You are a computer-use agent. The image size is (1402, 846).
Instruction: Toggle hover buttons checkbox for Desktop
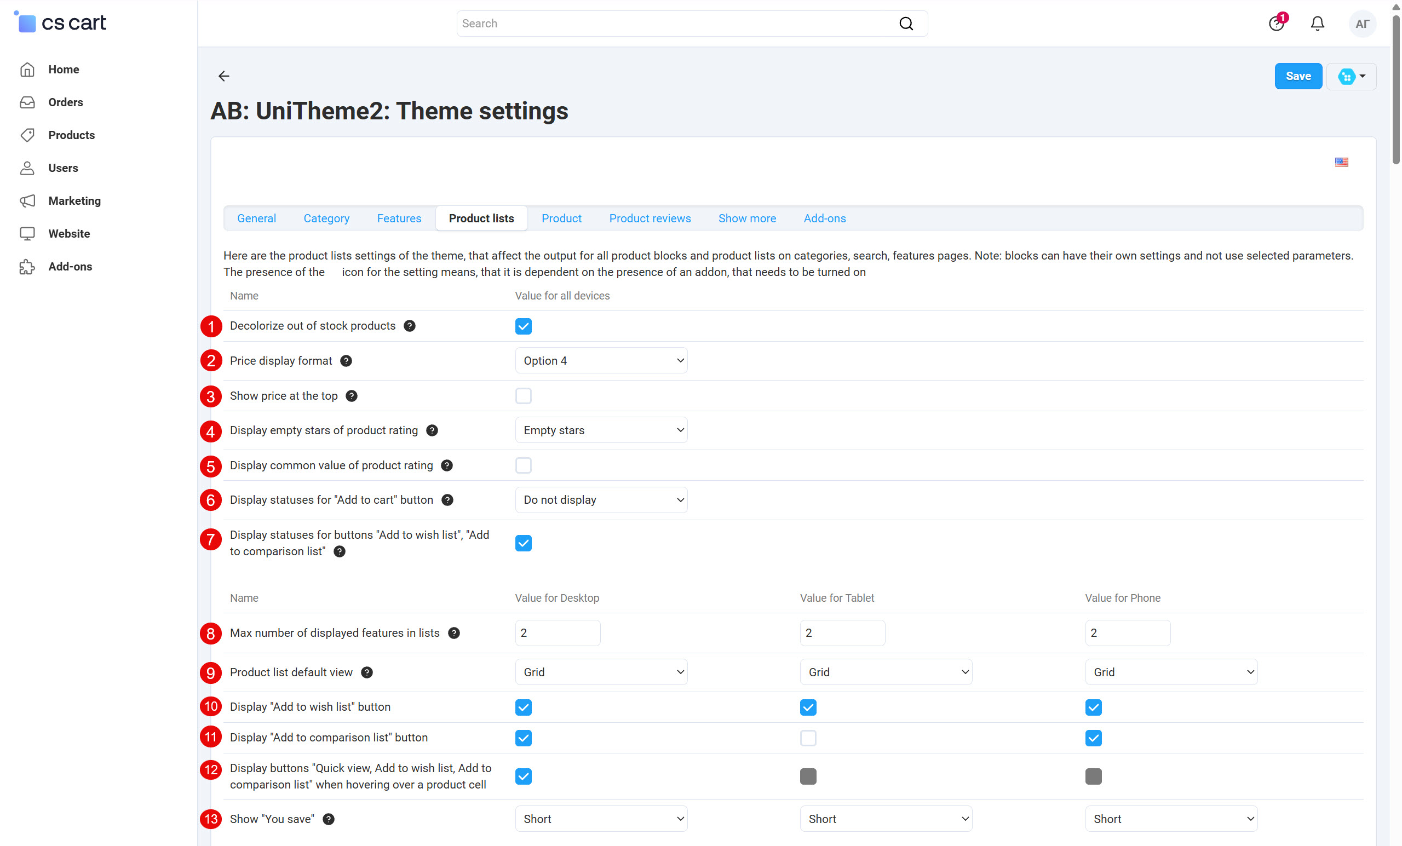pos(523,776)
